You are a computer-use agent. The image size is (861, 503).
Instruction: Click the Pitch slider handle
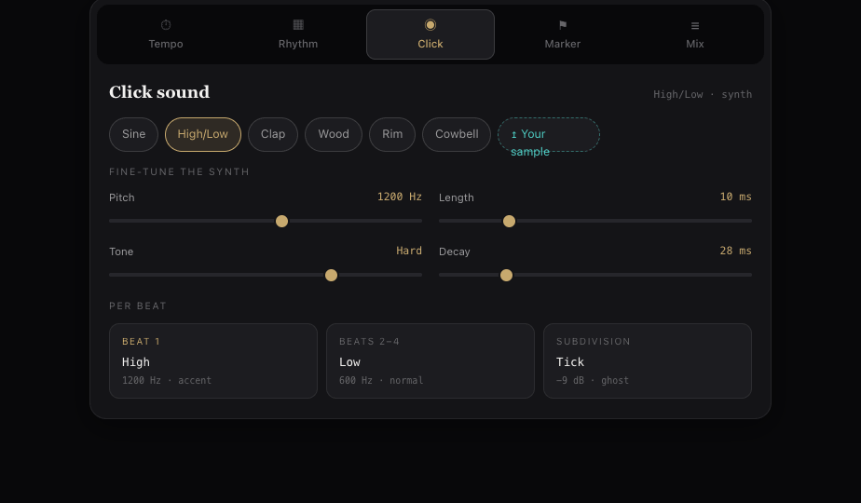coord(281,222)
